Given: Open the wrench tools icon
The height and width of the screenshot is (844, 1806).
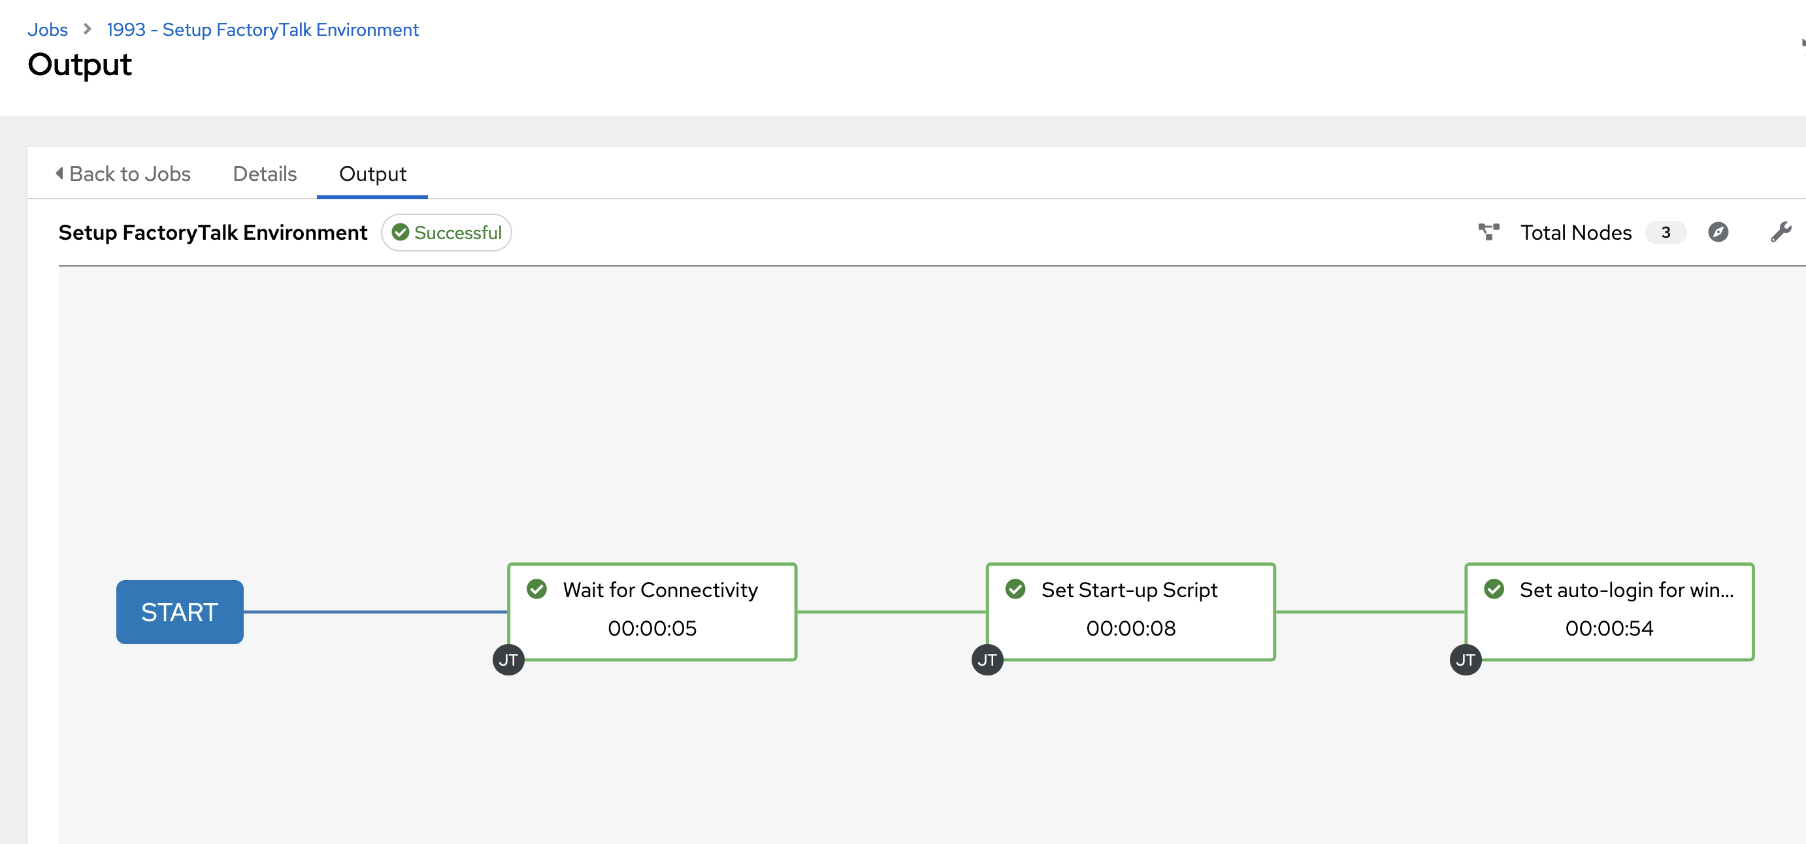Looking at the screenshot, I should 1781,232.
